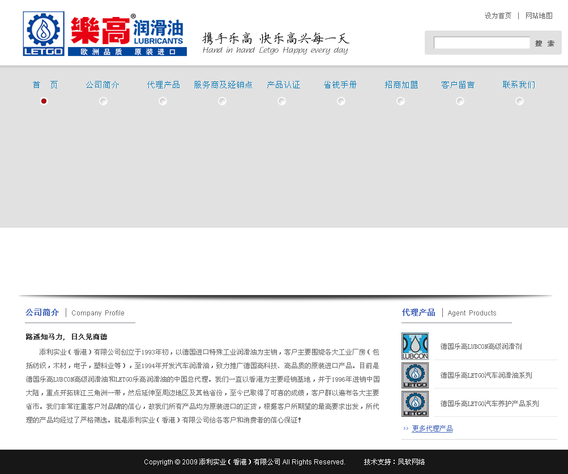Click the dot indicator under 客户留言
Viewport: 568px width, 474px height.
pos(460,101)
